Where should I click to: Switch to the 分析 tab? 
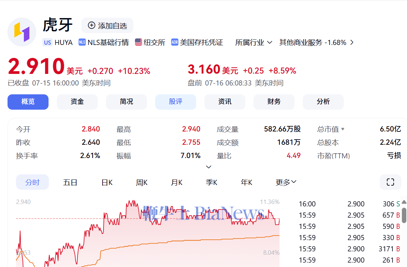(323, 102)
